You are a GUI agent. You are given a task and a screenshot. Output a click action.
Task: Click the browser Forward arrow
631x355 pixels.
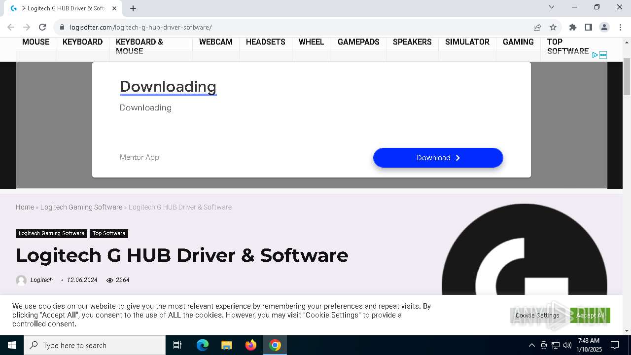pos(27,27)
